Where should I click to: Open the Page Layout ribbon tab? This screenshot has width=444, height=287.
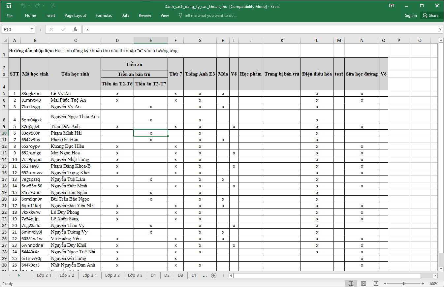[x=75, y=16]
